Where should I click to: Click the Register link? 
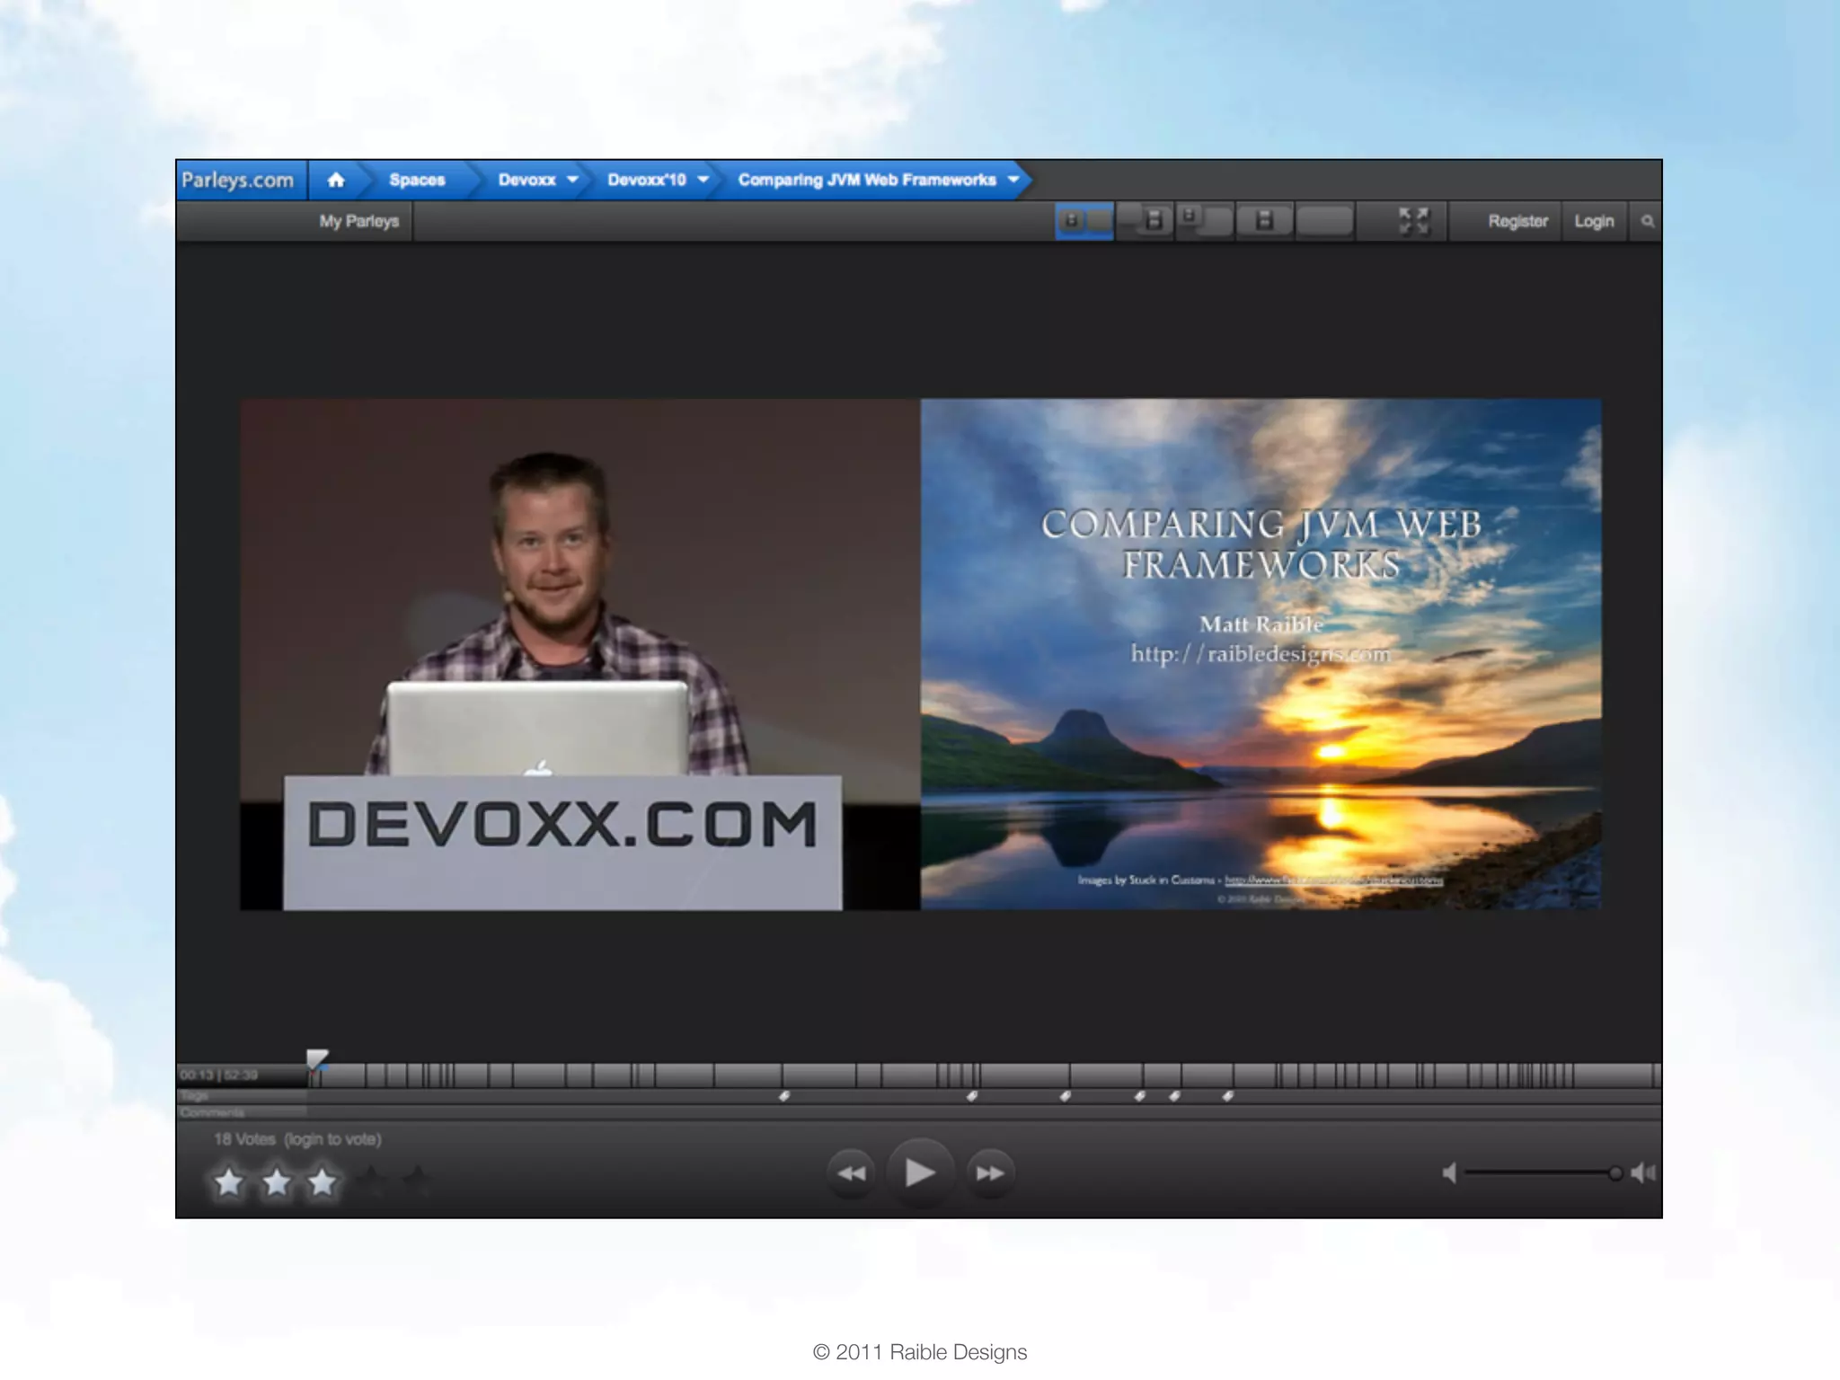(x=1517, y=221)
